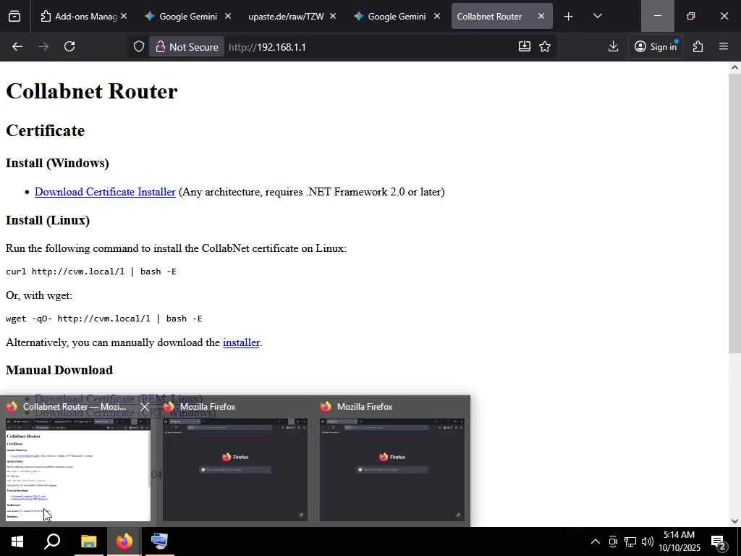Click the scrollbar up arrow
The height and width of the screenshot is (556, 741).
[734, 67]
